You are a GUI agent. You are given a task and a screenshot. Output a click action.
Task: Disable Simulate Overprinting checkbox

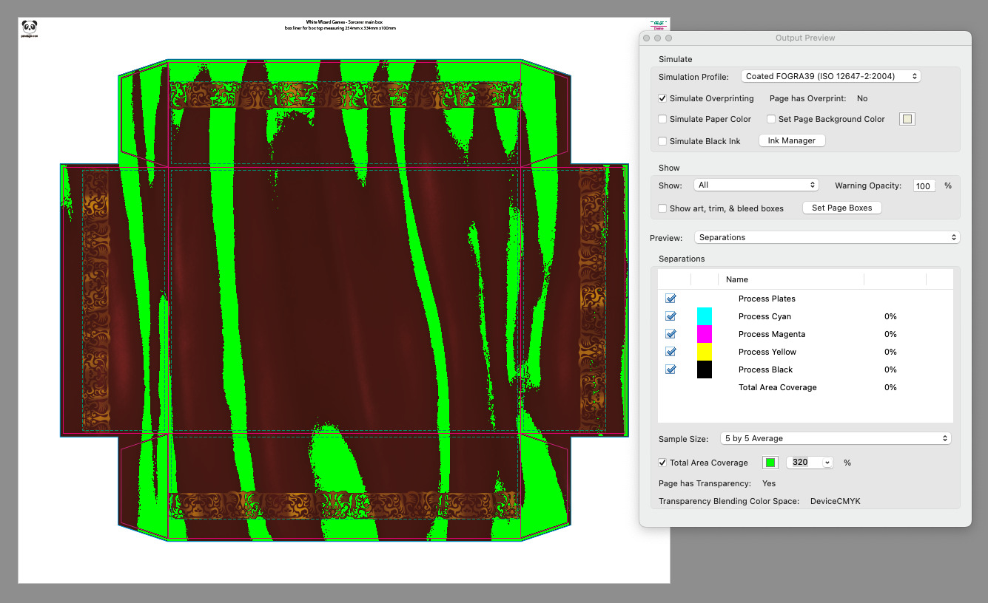(662, 98)
